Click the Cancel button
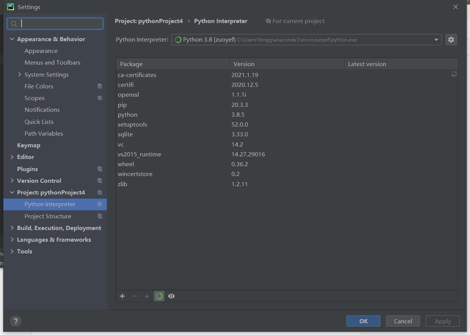 (403, 321)
